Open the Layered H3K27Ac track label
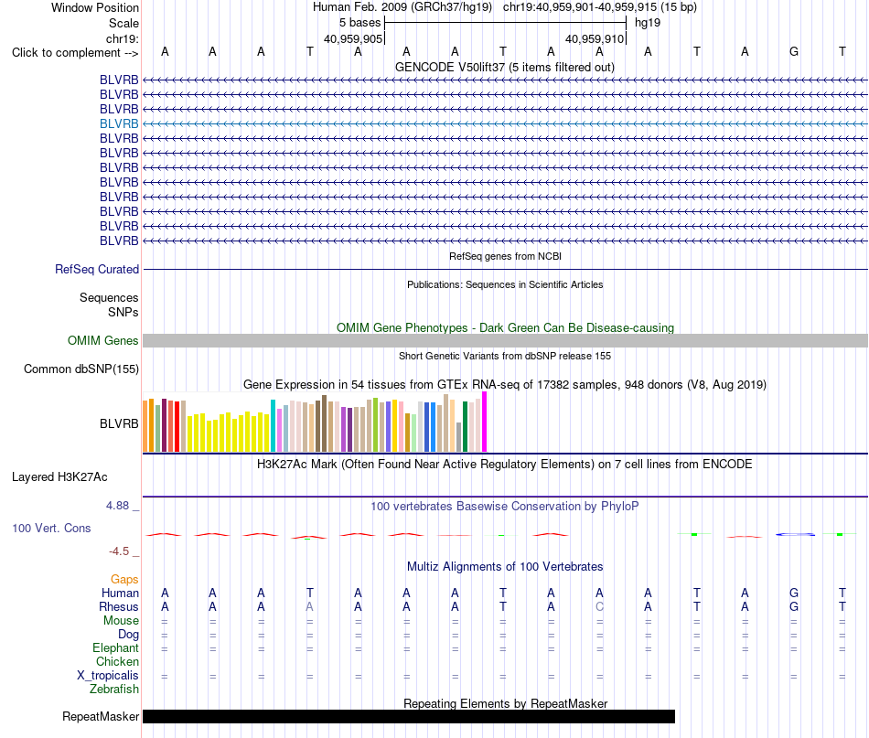The height and width of the screenshot is (738, 869). tap(59, 477)
